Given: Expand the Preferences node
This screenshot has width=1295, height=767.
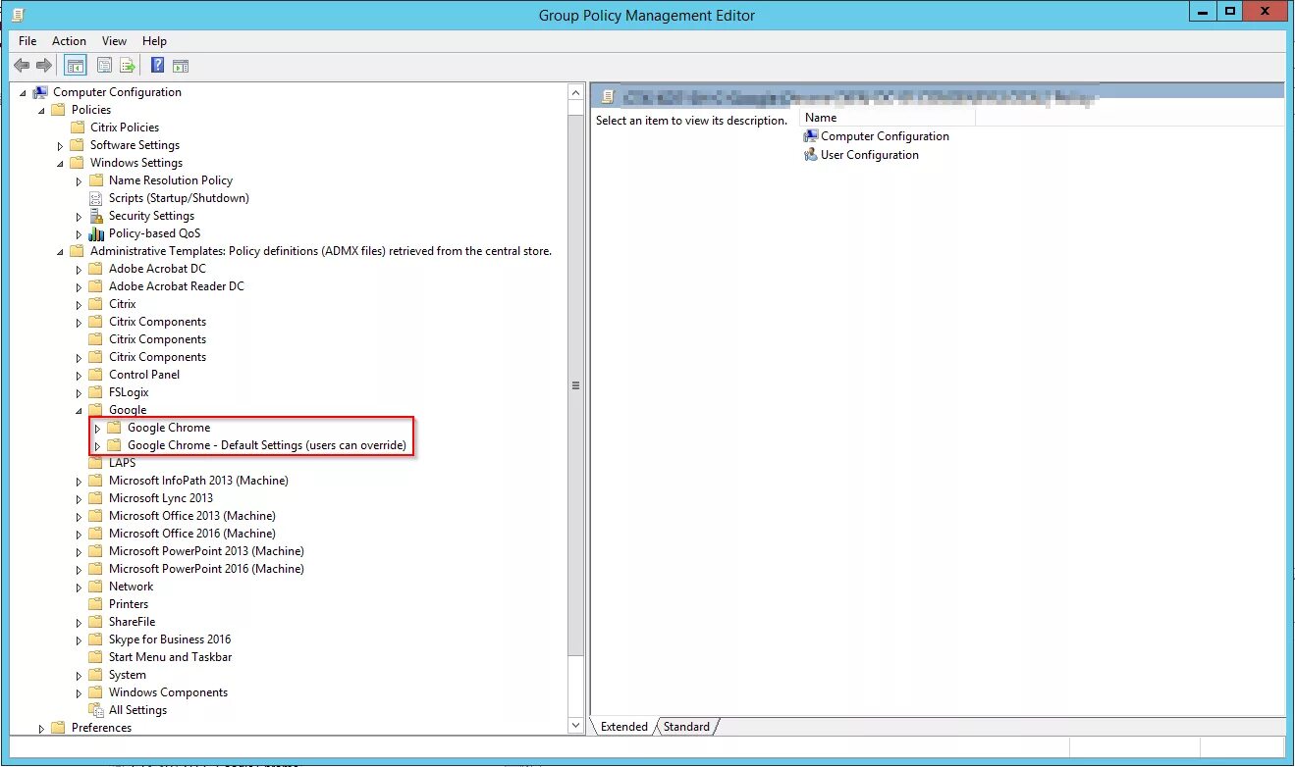Looking at the screenshot, I should tap(41, 729).
